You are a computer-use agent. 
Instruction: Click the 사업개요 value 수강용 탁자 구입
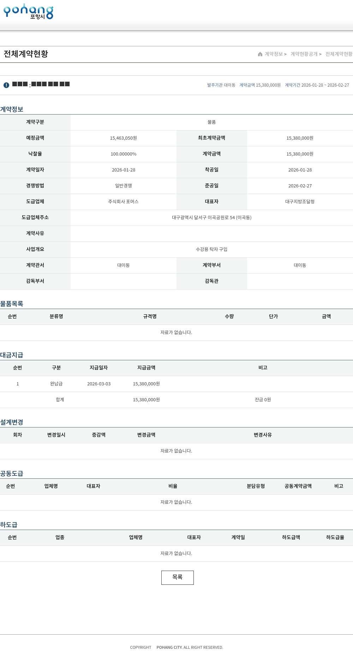[211, 249]
